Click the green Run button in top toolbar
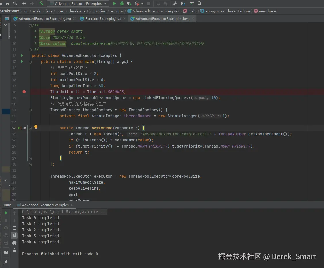Viewport: 324px width, 268px height. click(114, 3)
